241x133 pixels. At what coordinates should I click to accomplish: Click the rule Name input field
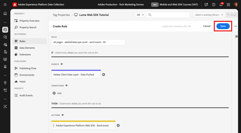(x=88, y=42)
